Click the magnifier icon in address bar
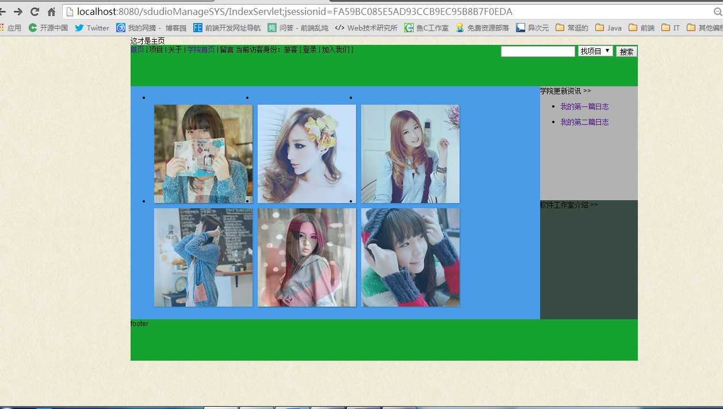Viewport: 723px width, 409px height. coord(717,12)
